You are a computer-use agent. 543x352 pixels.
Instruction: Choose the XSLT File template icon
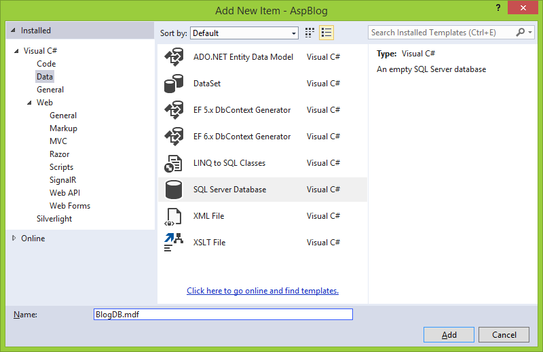(x=174, y=243)
